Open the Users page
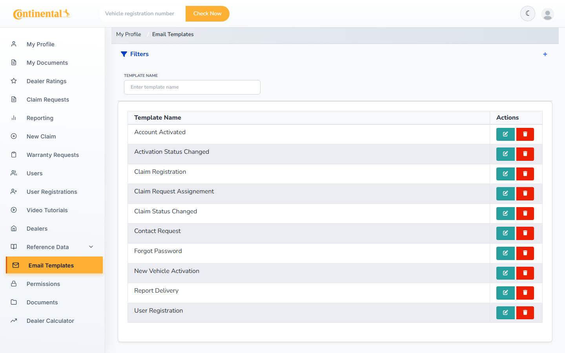Screen dimensions: 565x353 [x=53, y=173]
